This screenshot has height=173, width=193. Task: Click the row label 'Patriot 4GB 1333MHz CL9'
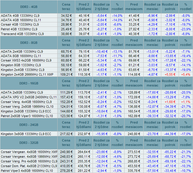pos(19,29)
